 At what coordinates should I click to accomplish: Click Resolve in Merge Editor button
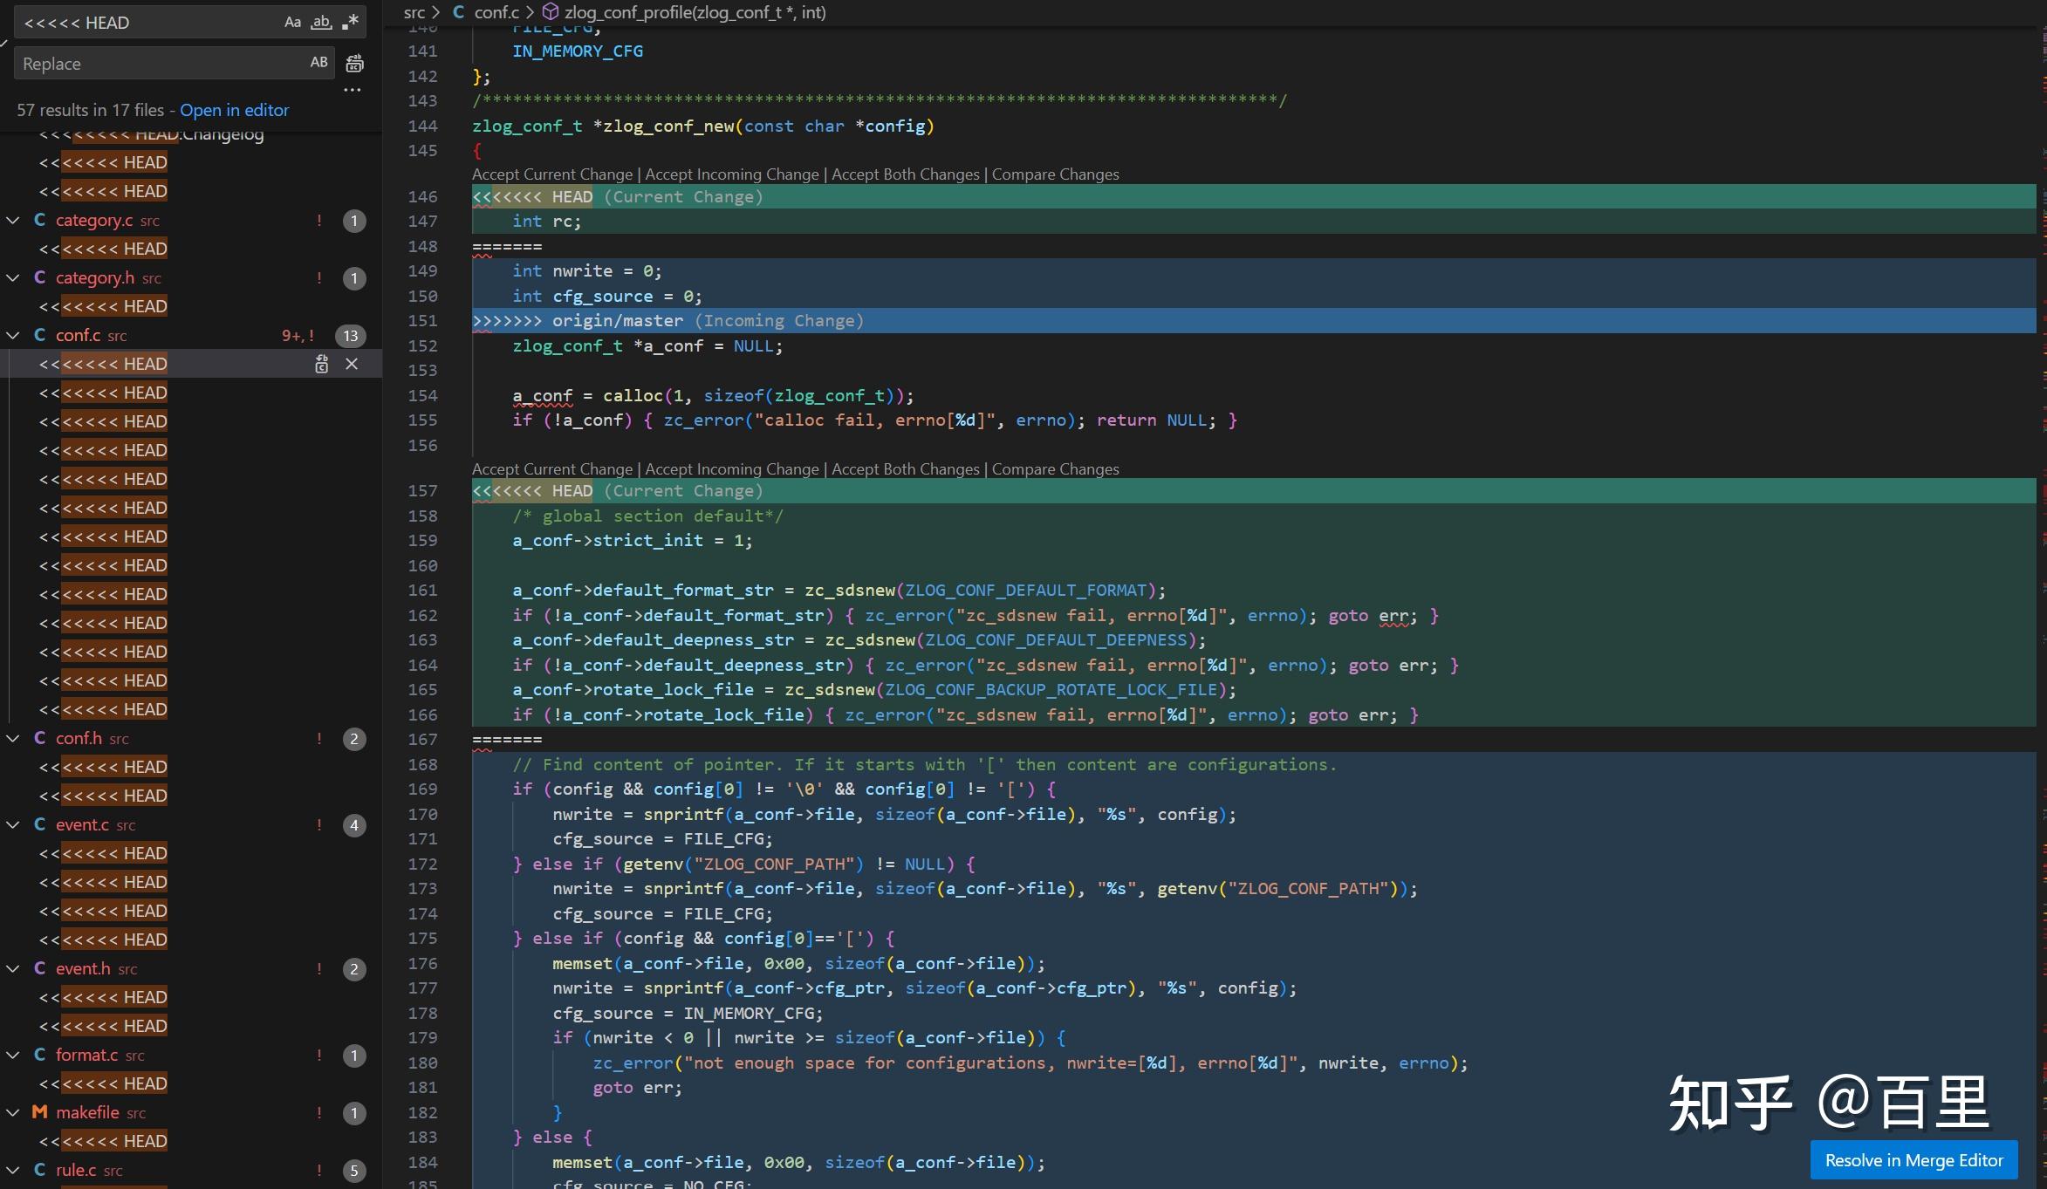pyautogui.click(x=1914, y=1160)
